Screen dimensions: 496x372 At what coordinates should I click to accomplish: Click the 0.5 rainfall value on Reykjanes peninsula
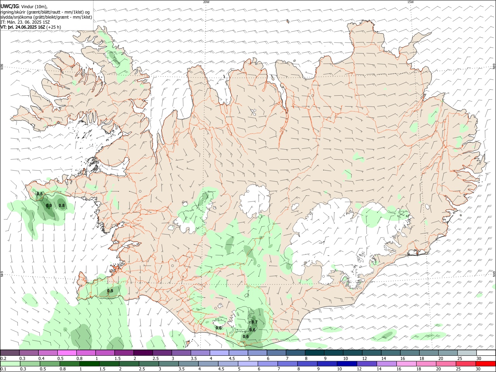click(110, 291)
